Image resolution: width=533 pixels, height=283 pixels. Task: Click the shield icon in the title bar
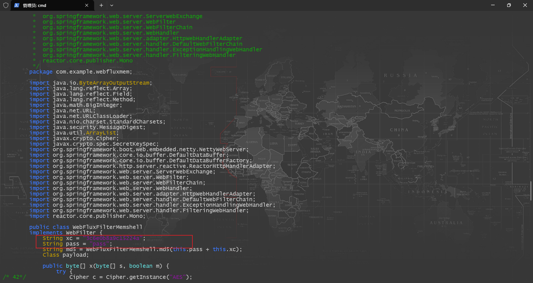[x=6, y=5]
